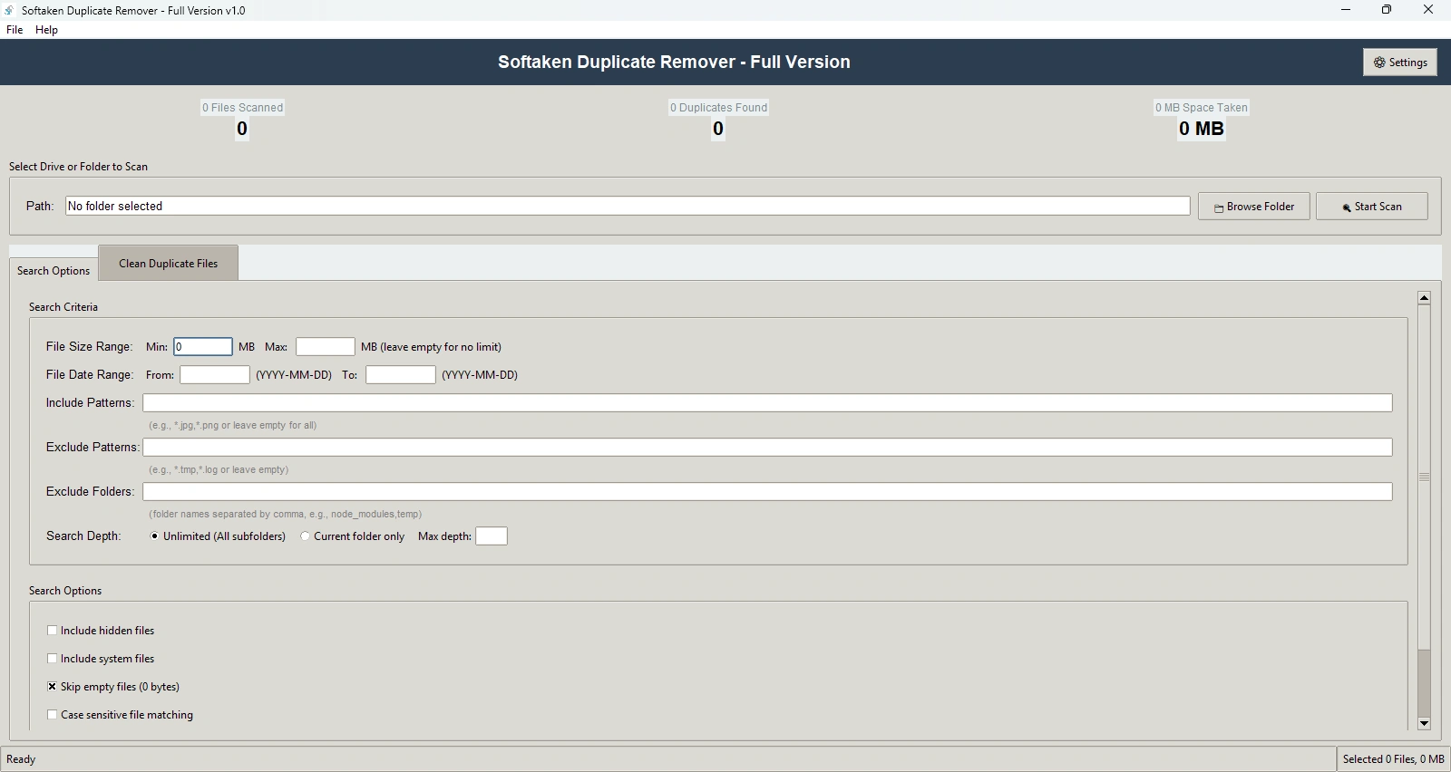
Task: Click the Browse Folder button
Action: (x=1253, y=207)
